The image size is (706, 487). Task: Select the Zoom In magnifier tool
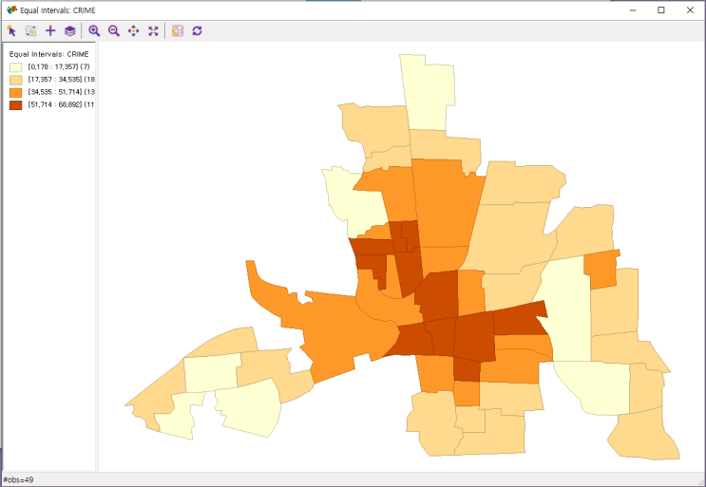pos(94,31)
